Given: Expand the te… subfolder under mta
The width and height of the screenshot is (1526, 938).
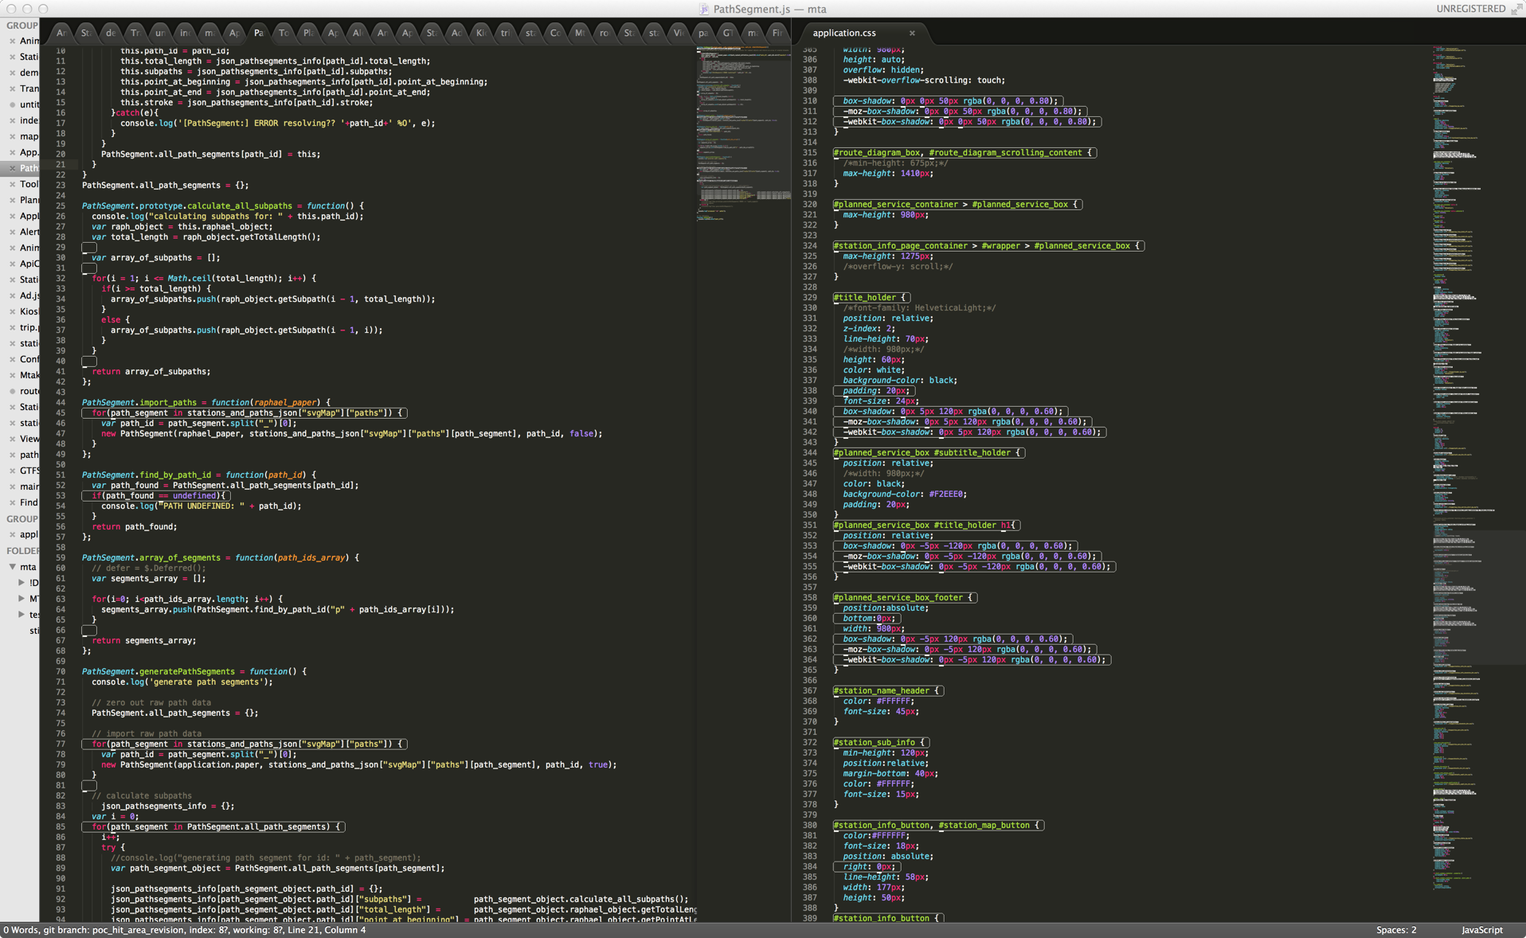Looking at the screenshot, I should tap(22, 615).
